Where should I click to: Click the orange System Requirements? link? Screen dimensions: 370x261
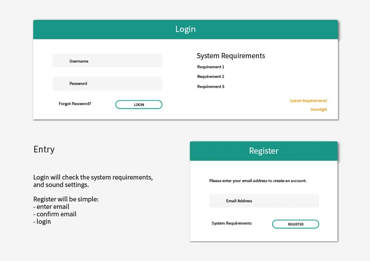(308, 100)
